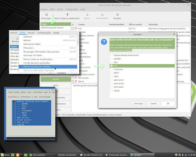Click the Debian swirl icon beside 389-ds
196x157 pixels.
point(76,81)
